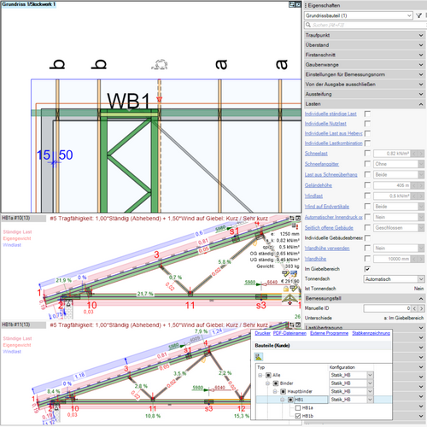The height and width of the screenshot is (427, 427).
Task: Click the truss symbol icon in HB1a pane
Action: click(290, 299)
